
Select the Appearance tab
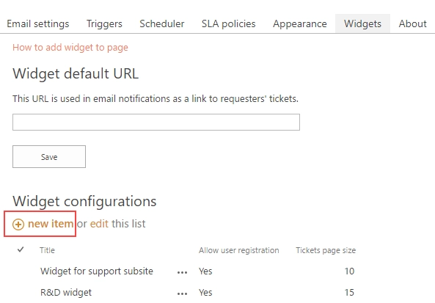[300, 23]
